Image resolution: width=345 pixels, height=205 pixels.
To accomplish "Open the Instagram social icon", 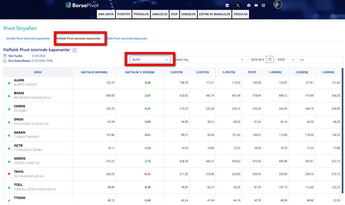I will 263,5.
